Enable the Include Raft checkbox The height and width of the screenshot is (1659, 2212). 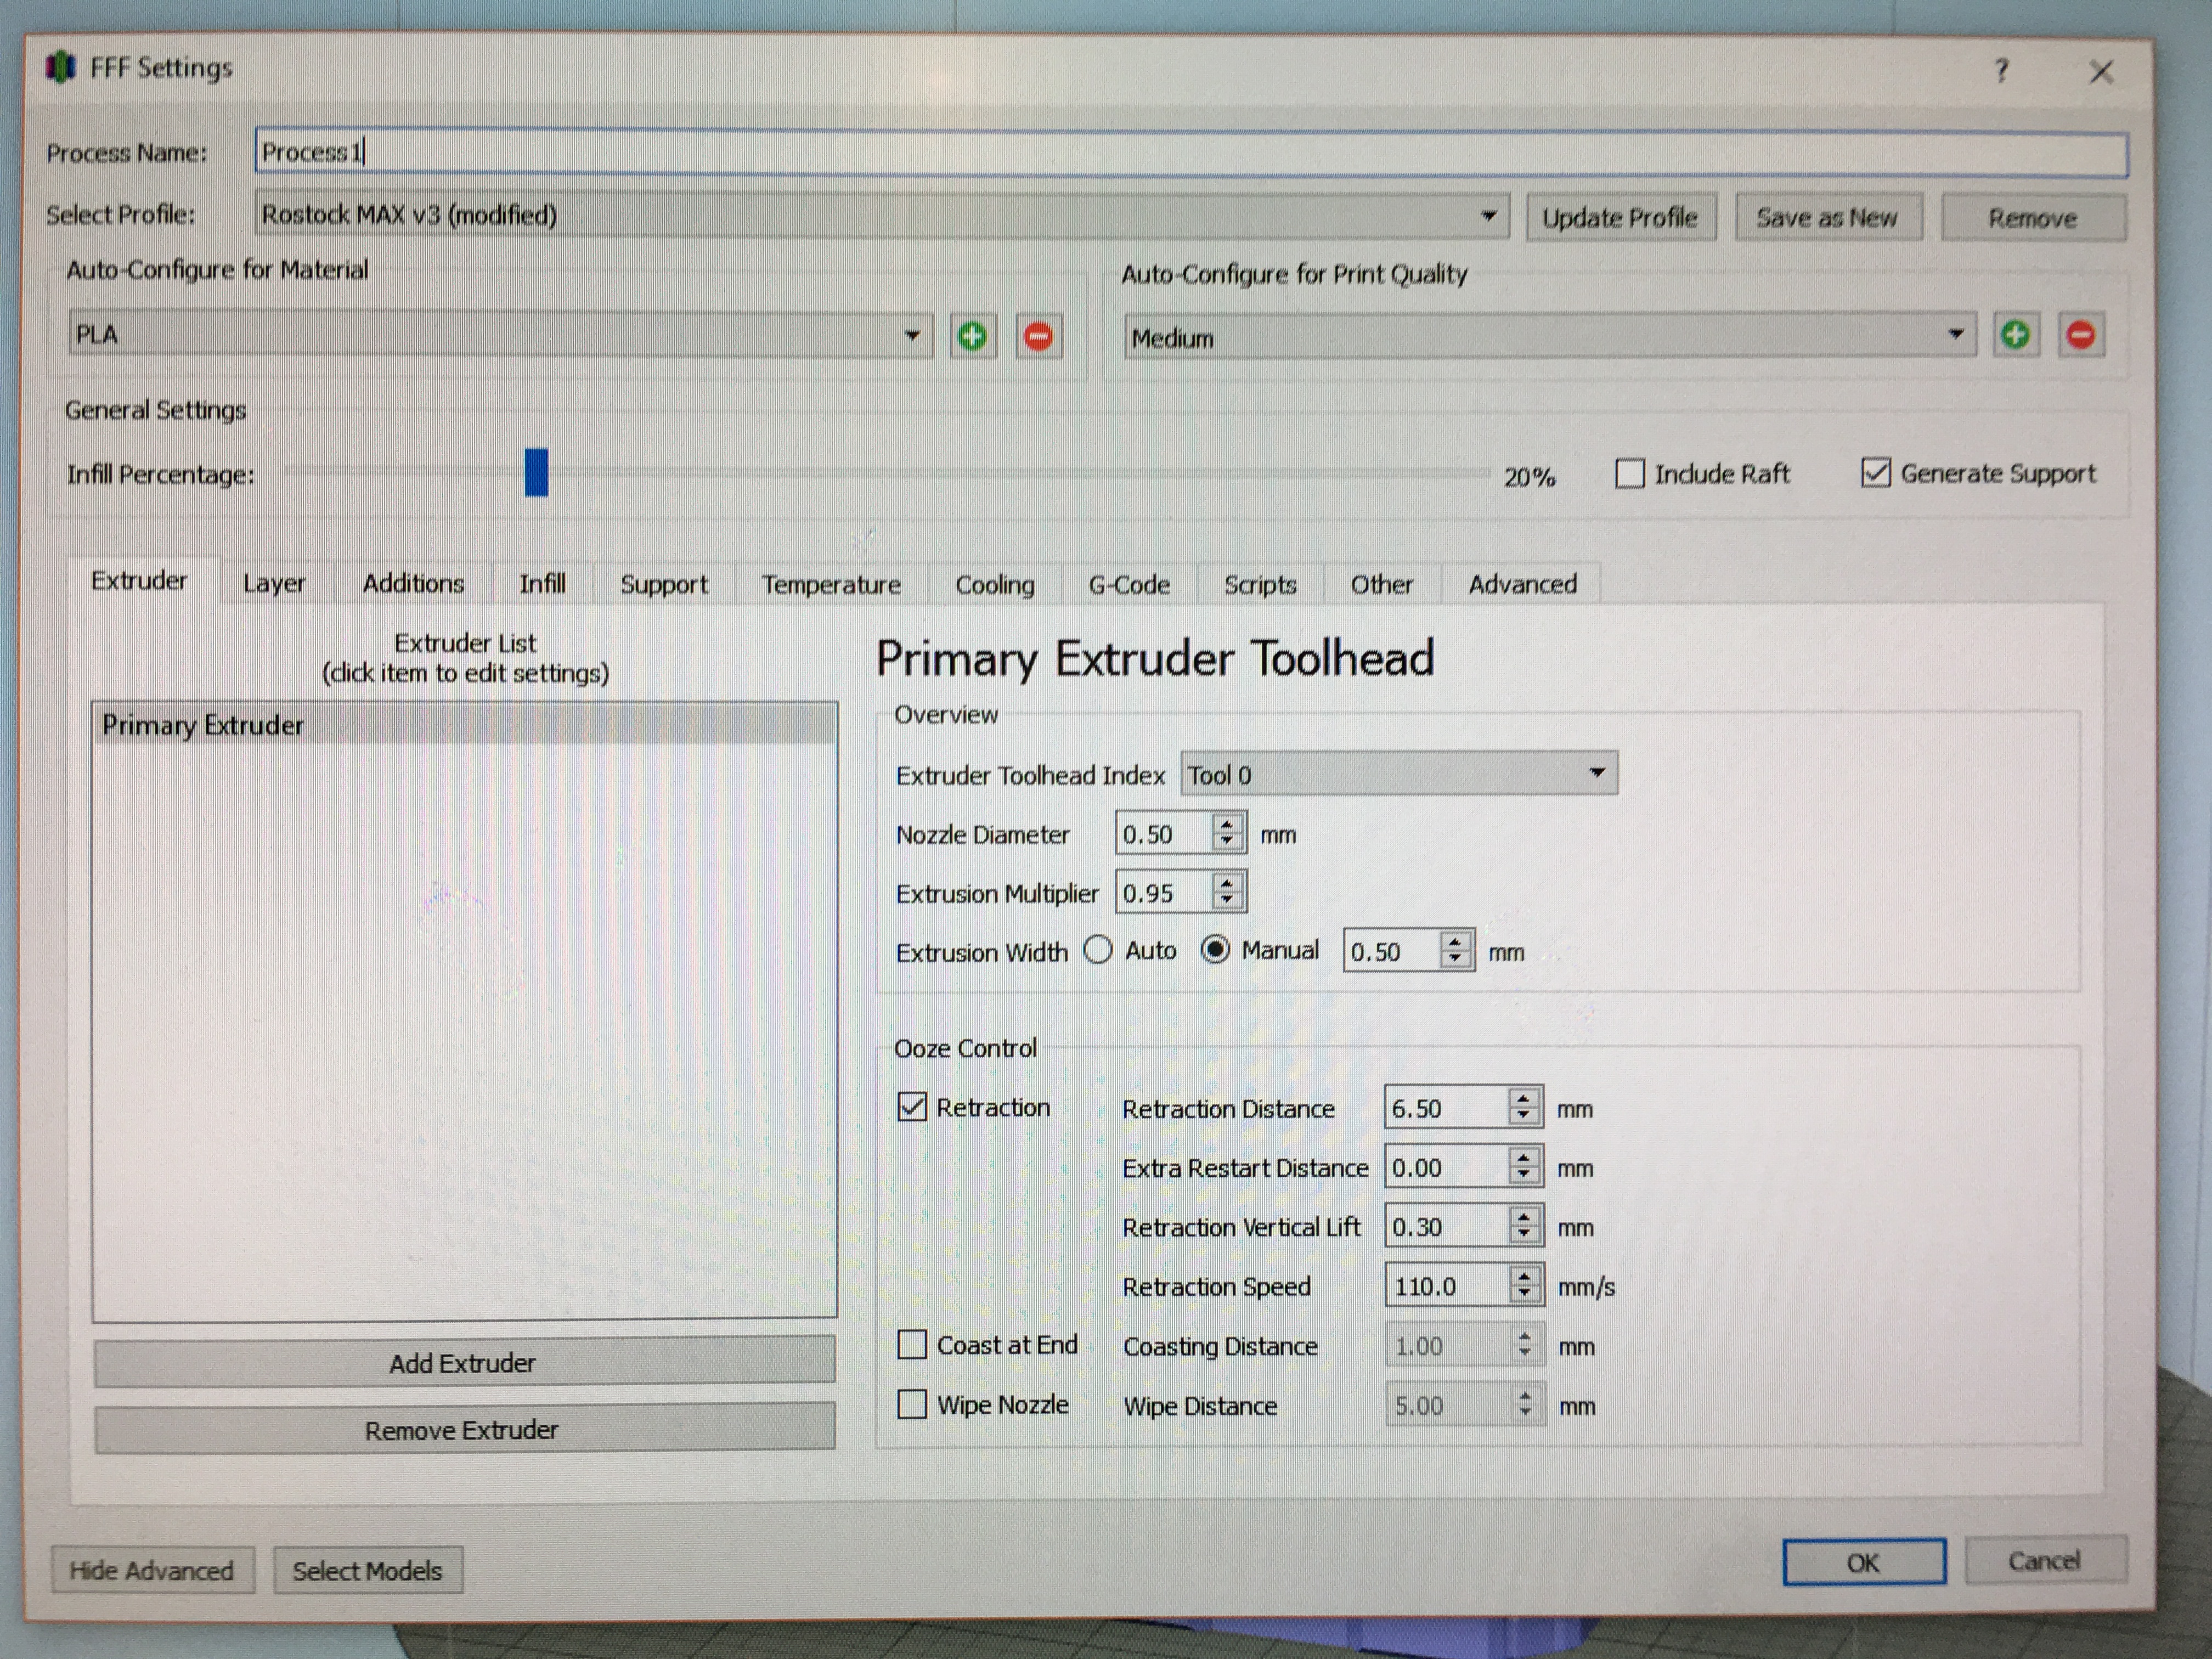(1630, 473)
